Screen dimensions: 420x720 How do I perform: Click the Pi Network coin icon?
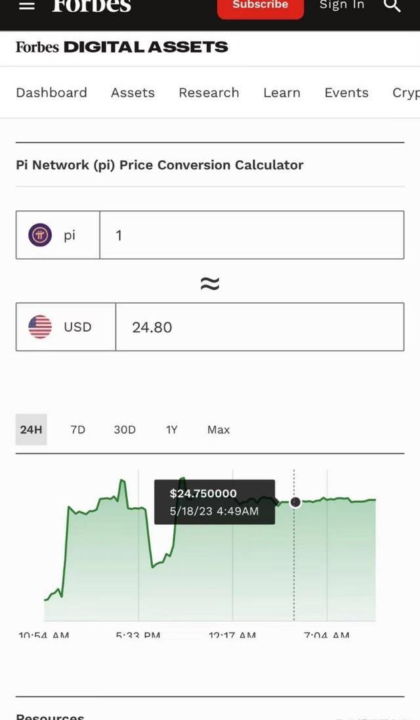pos(40,235)
